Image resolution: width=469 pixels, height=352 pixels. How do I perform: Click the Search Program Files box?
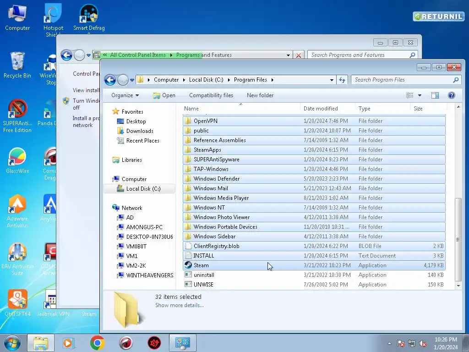[406, 80]
